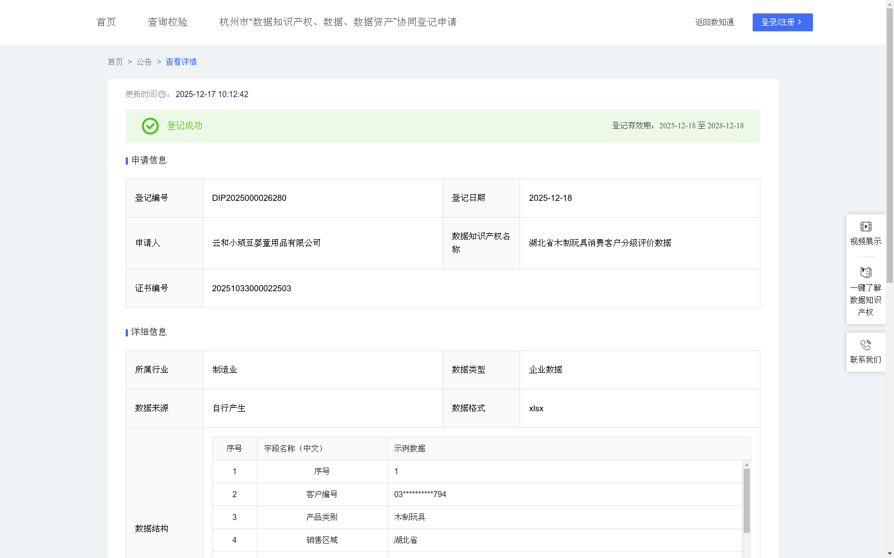Click the 字段名称（中文） column header
This screenshot has width=894, height=558.
[322, 449]
